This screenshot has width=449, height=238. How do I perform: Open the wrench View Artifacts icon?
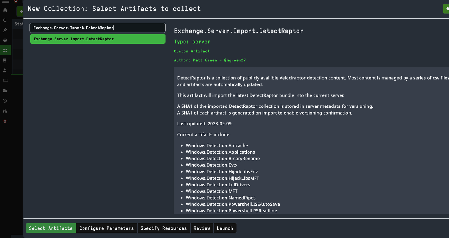point(5,30)
